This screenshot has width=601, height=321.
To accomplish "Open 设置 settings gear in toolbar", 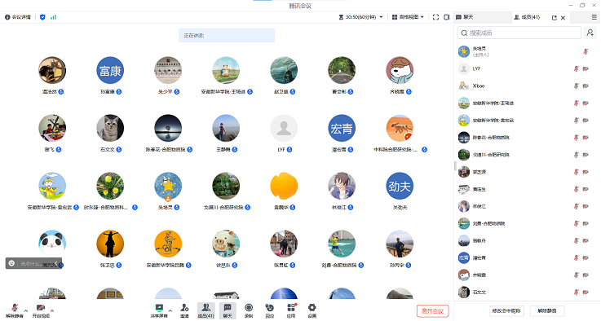I will [x=312, y=310].
